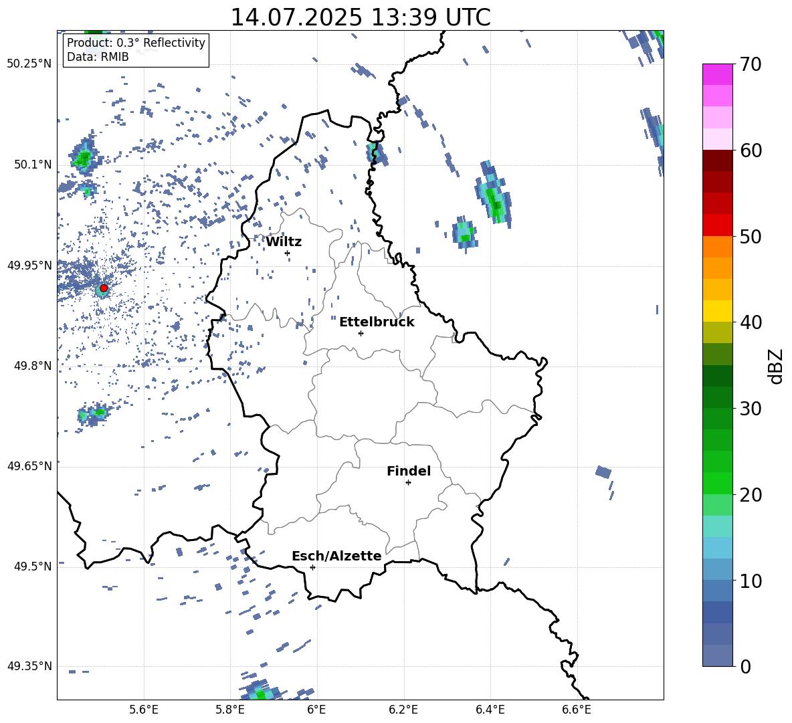Viewport: 792px width, 723px height.
Task: Click the 5.6°E longitude label
Action: click(144, 710)
